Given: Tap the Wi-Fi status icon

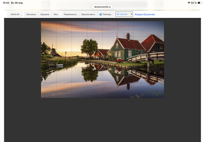Looking at the screenshot, I should pyautogui.click(x=189, y=3).
